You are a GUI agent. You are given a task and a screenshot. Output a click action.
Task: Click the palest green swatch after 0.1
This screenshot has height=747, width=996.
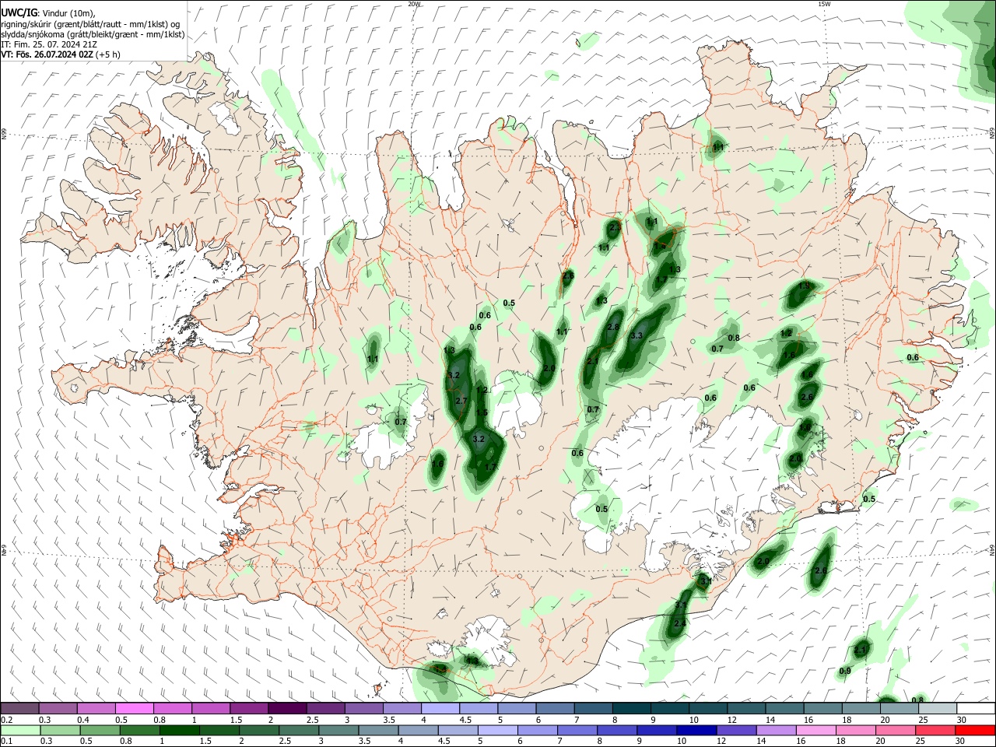click(x=19, y=731)
